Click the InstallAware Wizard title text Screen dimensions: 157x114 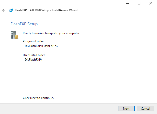pos(65,10)
